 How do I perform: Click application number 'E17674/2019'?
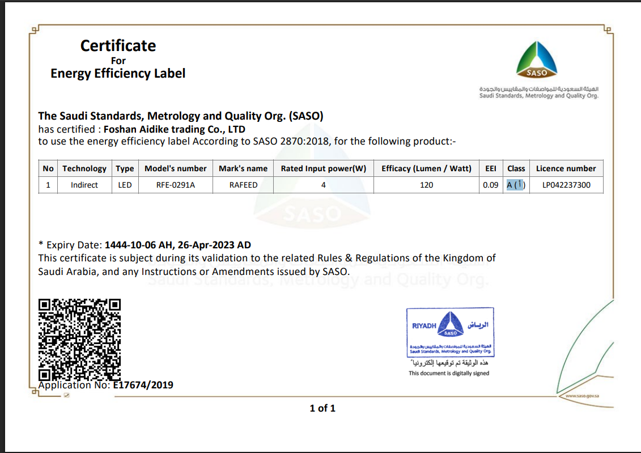pyautogui.click(x=143, y=385)
